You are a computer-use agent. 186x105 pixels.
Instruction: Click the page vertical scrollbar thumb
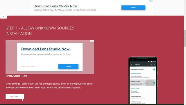tap(185, 38)
